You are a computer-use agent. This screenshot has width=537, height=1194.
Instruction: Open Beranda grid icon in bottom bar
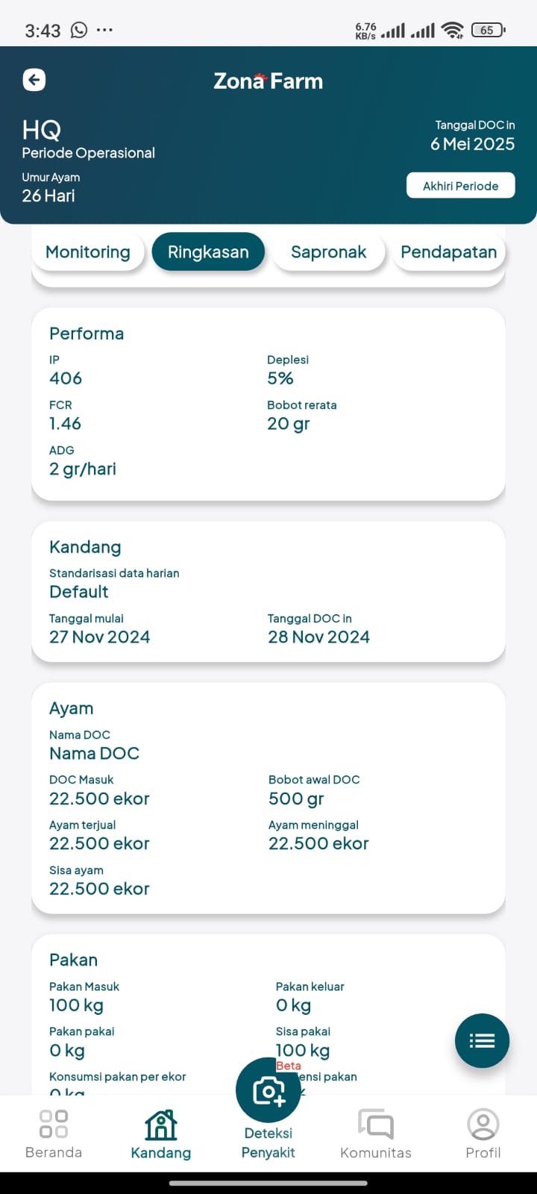click(x=54, y=1124)
